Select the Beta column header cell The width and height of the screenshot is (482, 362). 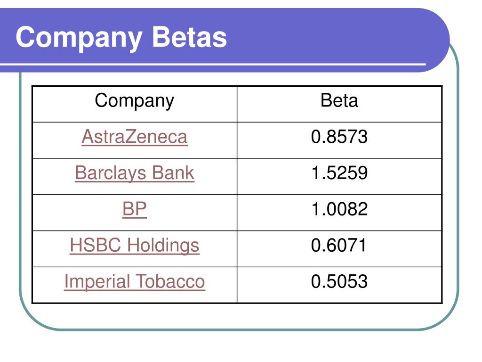(339, 104)
